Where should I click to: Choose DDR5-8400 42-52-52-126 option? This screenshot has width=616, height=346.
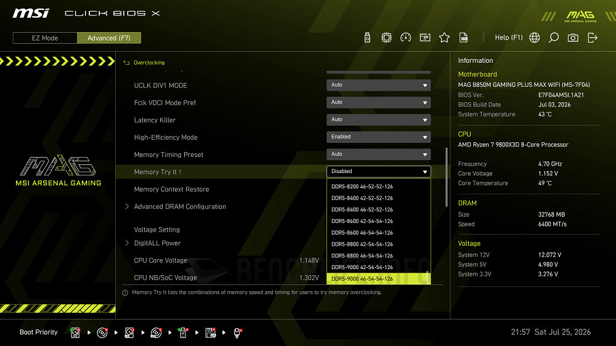(x=378, y=198)
